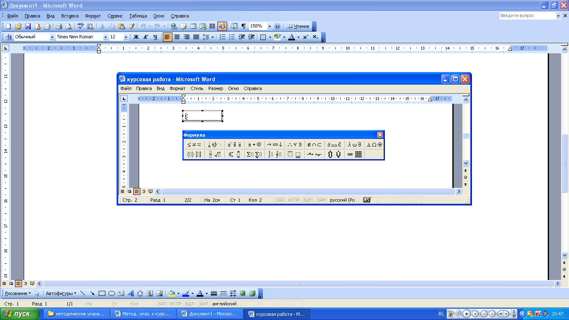Viewport: 569px width, 320px height.
Task: Open Рисование dropdown menu
Action: pyautogui.click(x=18, y=293)
